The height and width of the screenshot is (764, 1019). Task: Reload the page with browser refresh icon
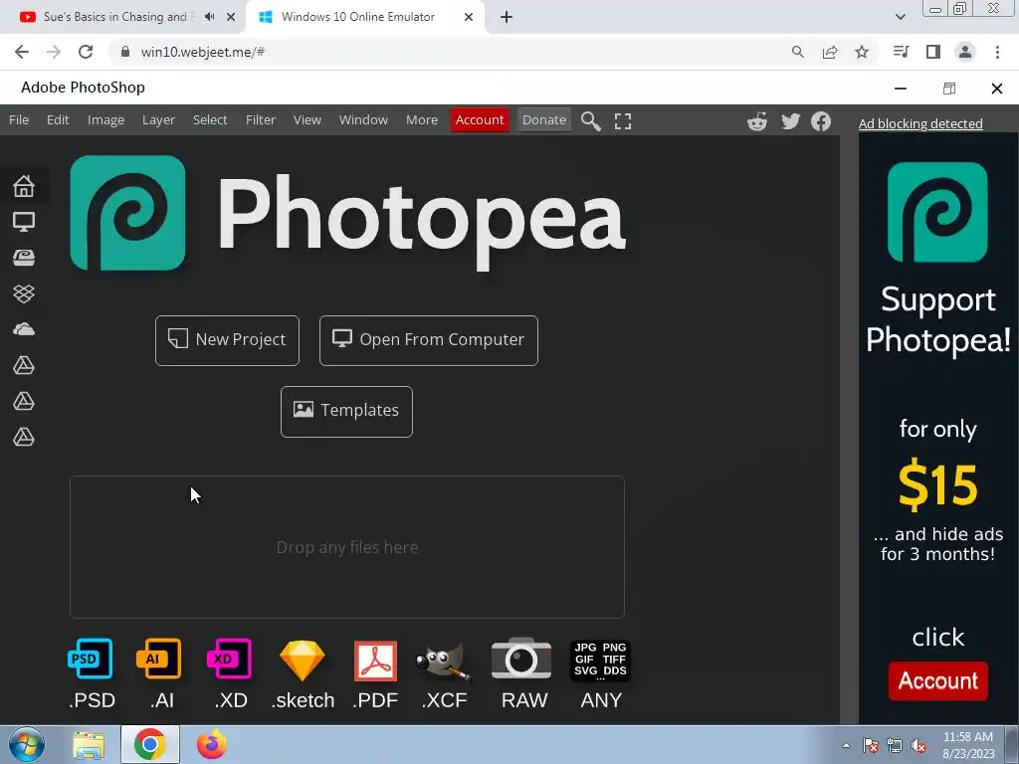[x=86, y=52]
